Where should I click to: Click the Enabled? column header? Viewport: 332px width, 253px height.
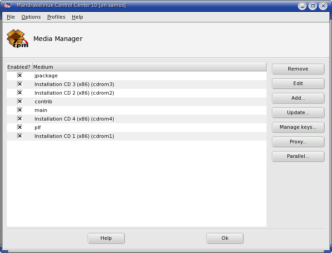coord(20,67)
